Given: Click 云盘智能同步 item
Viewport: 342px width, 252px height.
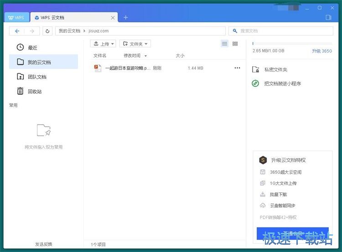Looking at the screenshot, I should [282, 206].
